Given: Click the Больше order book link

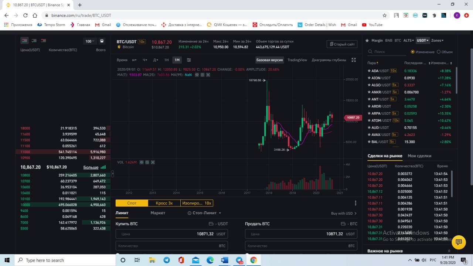Looking at the screenshot, I should [x=91, y=167].
